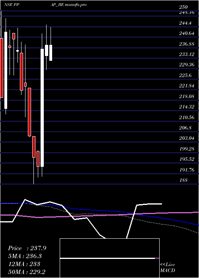Click the 12MA : 233 readout
This screenshot has width=199, height=278.
24,264
